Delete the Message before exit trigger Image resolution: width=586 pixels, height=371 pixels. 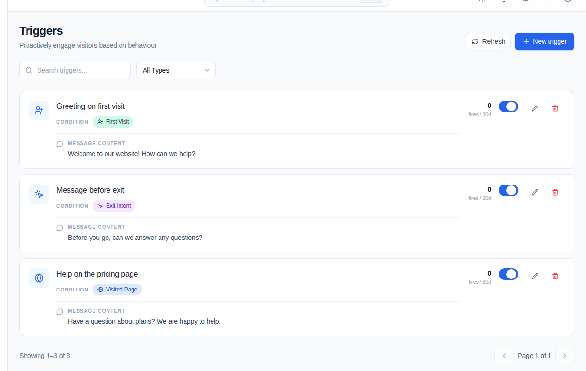[x=555, y=192]
